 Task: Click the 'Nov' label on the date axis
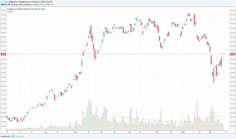(130, 132)
